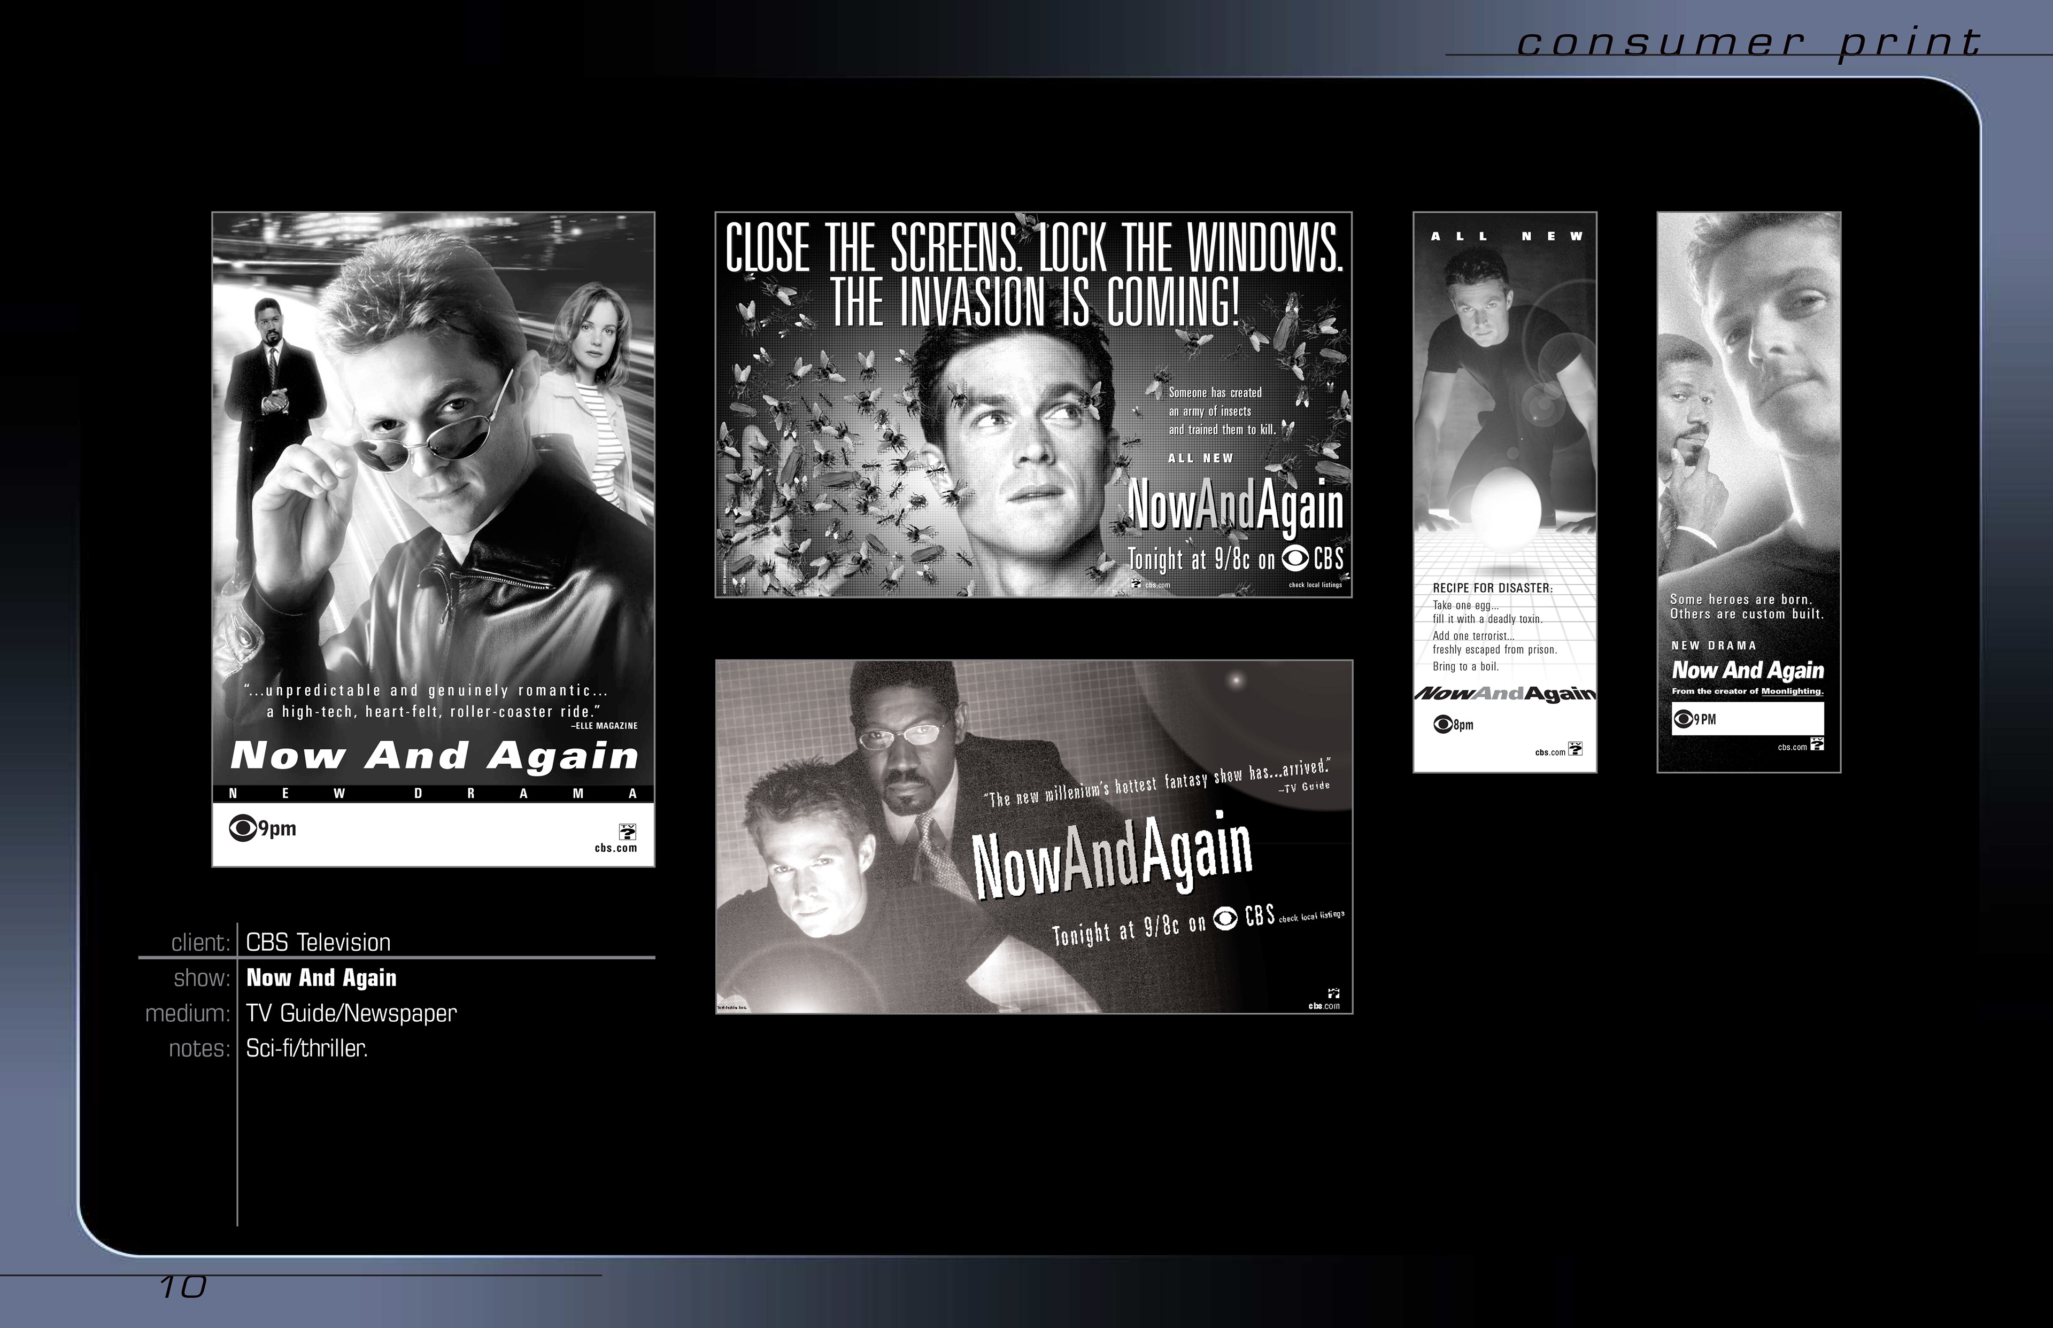Viewport: 2053px width, 1328px height.
Task: Click the bold 'Now And Again' show name
Action: (x=321, y=978)
